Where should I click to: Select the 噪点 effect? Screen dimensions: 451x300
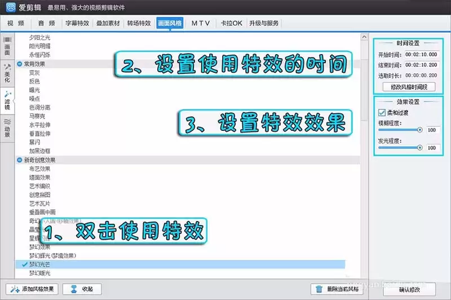(34, 99)
